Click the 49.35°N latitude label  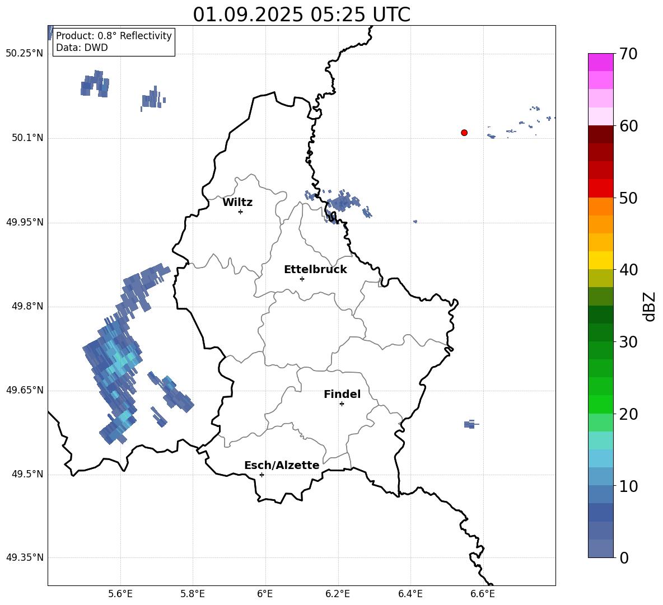[25, 557]
